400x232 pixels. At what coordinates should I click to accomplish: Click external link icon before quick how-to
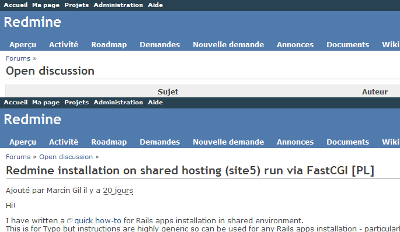[69, 221]
